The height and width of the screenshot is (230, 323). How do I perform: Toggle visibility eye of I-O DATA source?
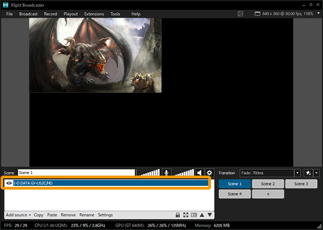(10, 183)
